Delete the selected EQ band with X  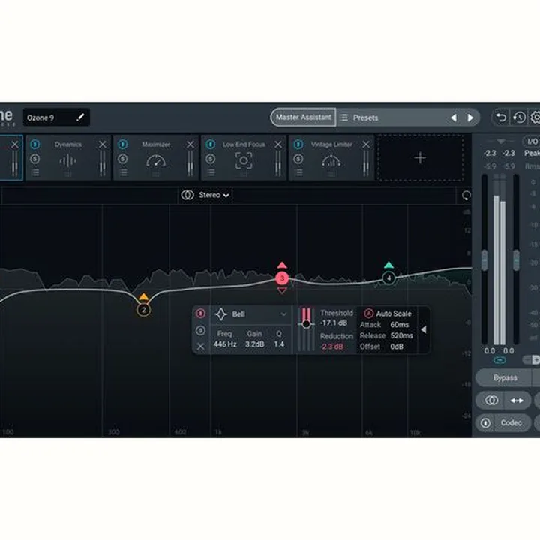[200, 346]
